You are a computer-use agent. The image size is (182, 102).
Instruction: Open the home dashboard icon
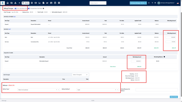pyautogui.click(x=8, y=3)
